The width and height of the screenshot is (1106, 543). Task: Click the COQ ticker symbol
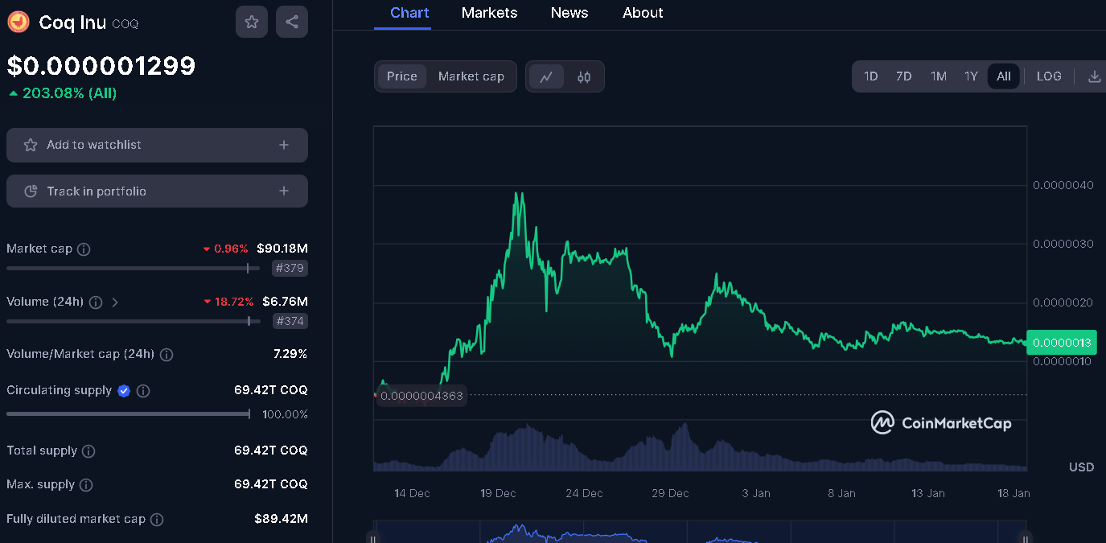pos(125,24)
